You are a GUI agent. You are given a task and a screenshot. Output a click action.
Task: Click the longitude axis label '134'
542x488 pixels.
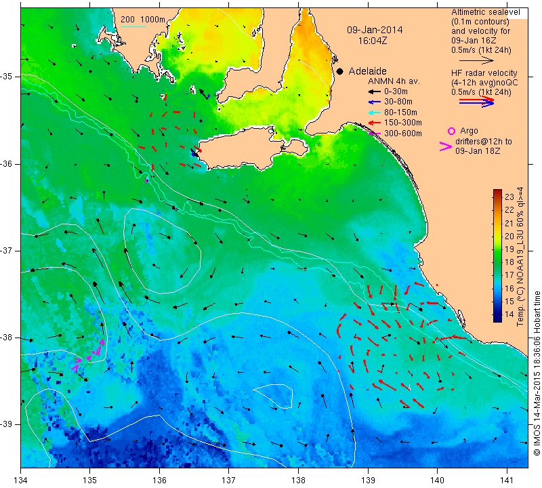coord(21,481)
